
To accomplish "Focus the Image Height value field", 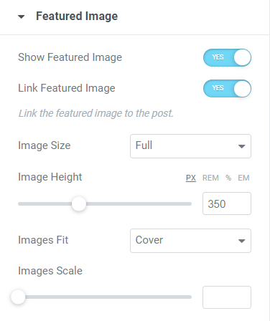I will tap(227, 203).
